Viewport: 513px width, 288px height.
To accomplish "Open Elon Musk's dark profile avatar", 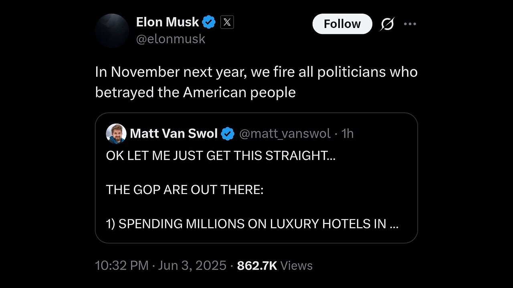I will click(112, 31).
